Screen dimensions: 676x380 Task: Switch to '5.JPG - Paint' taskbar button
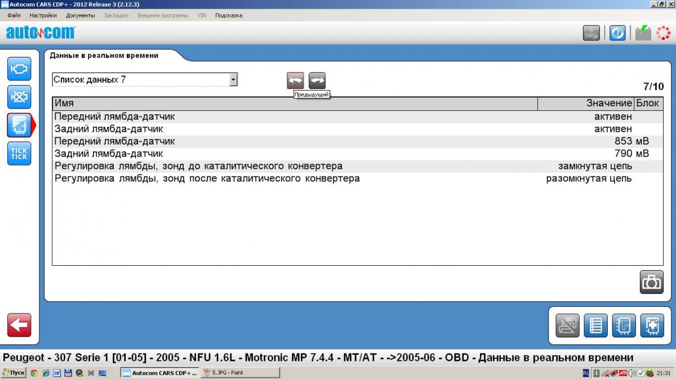click(241, 373)
